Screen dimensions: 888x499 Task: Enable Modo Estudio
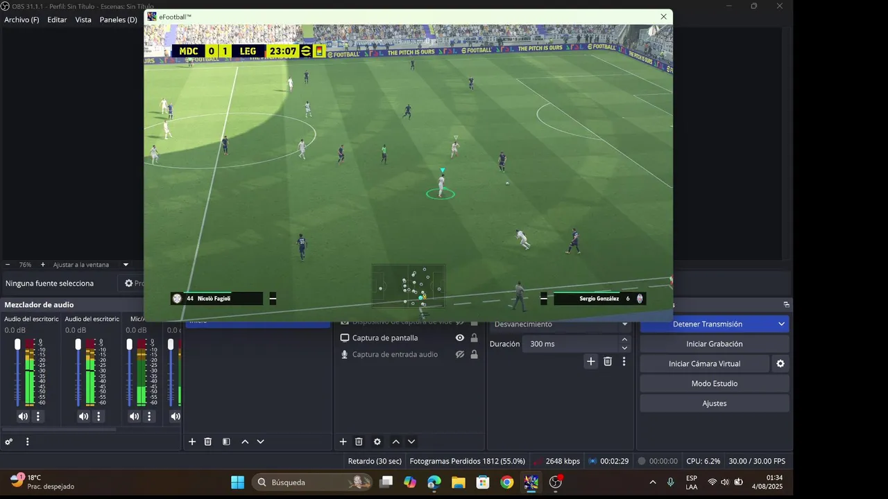pos(715,383)
